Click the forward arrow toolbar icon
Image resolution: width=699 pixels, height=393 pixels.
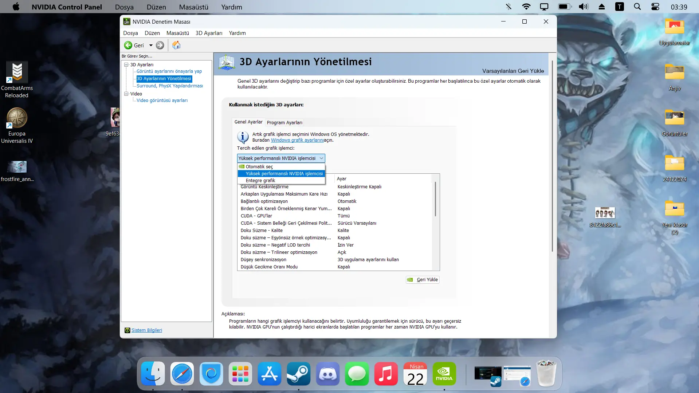point(160,45)
